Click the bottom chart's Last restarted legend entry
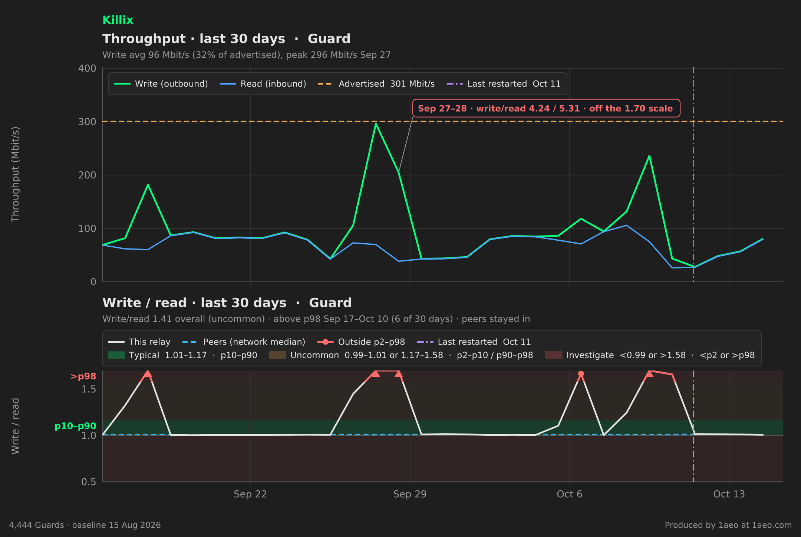This screenshot has height=537, width=801. 474,342
